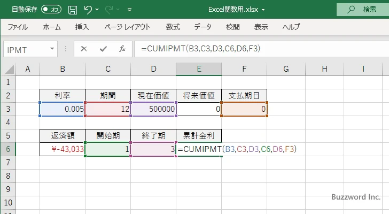Click the Undo arrow icon
The width and height of the screenshot is (389, 214).
tap(88, 10)
